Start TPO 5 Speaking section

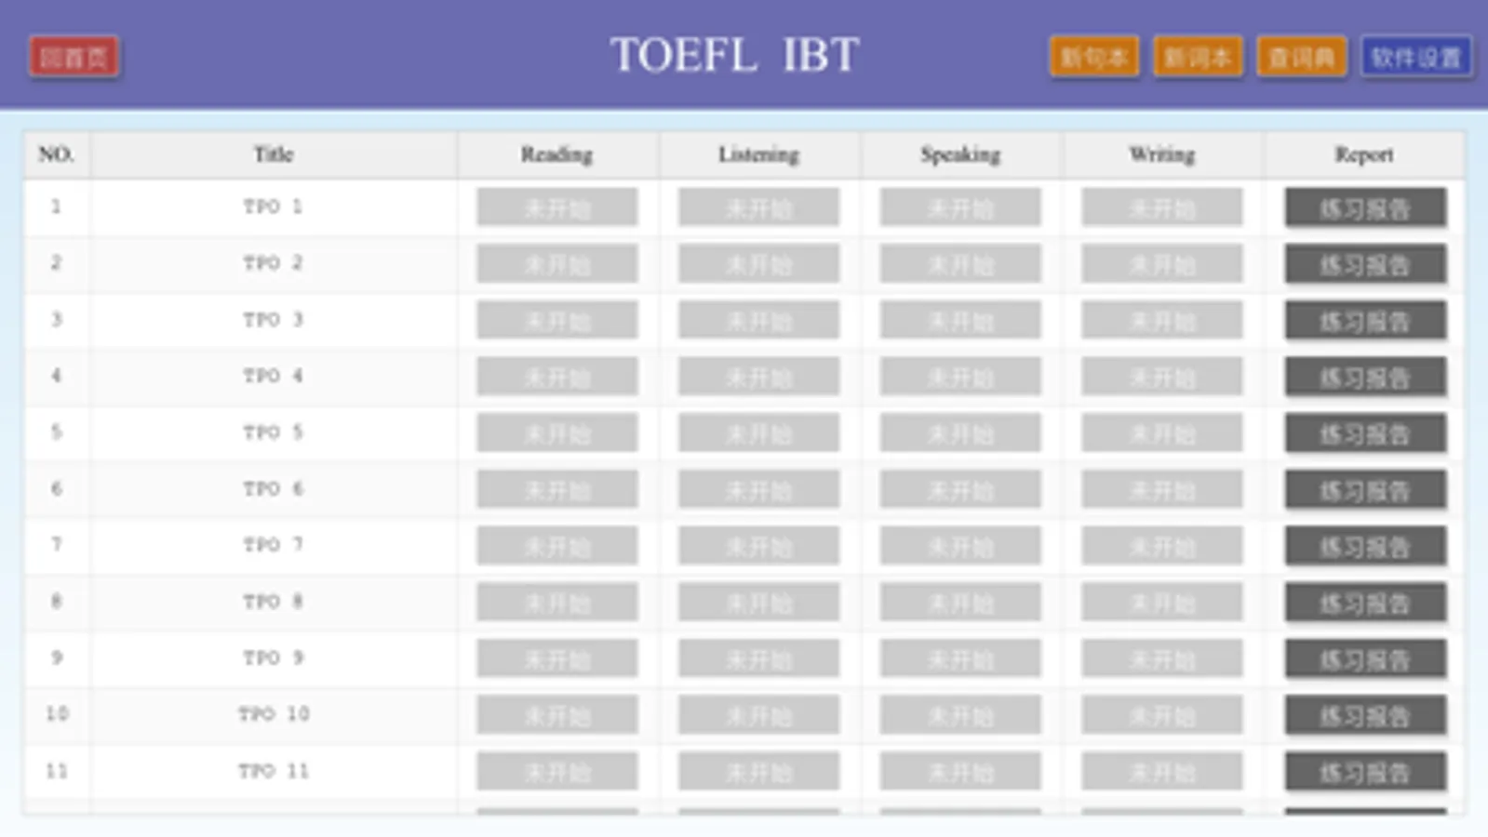tap(960, 433)
